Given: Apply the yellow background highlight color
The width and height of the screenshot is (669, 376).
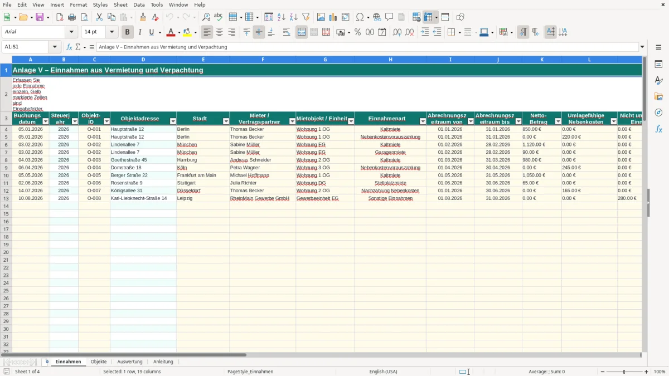Looking at the screenshot, I should tap(187, 32).
